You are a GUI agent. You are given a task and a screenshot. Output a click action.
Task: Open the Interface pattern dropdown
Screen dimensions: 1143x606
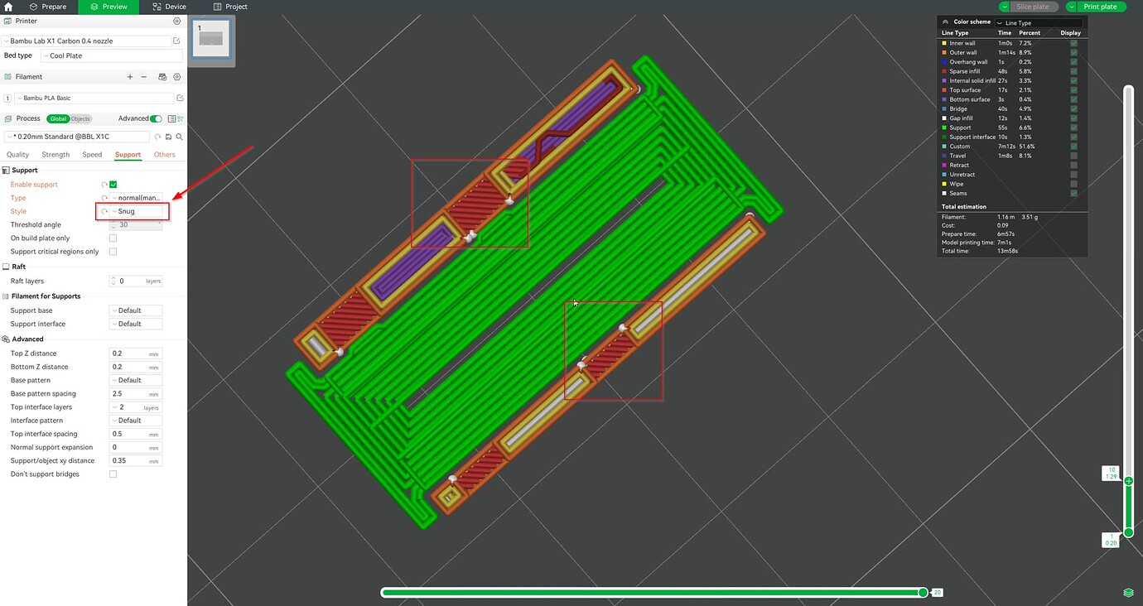tap(136, 421)
